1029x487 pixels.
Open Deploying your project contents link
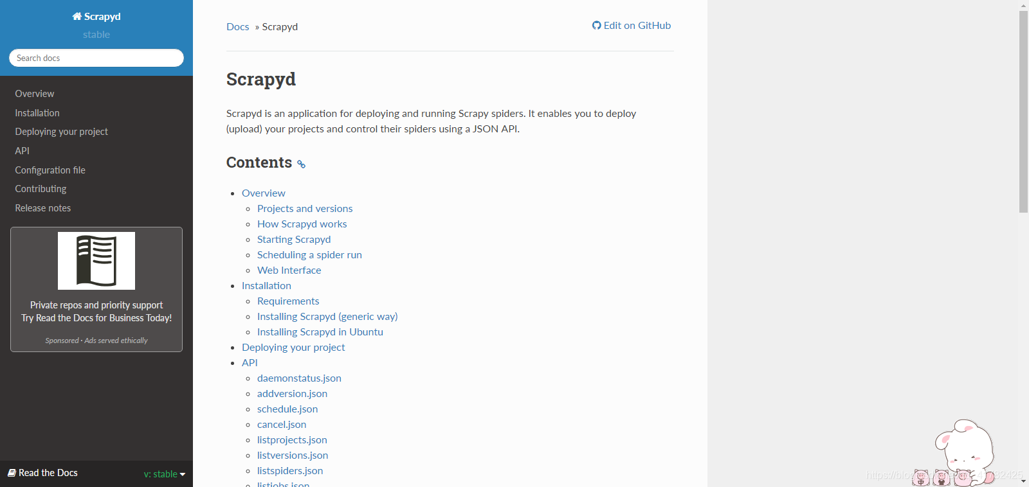(x=293, y=348)
